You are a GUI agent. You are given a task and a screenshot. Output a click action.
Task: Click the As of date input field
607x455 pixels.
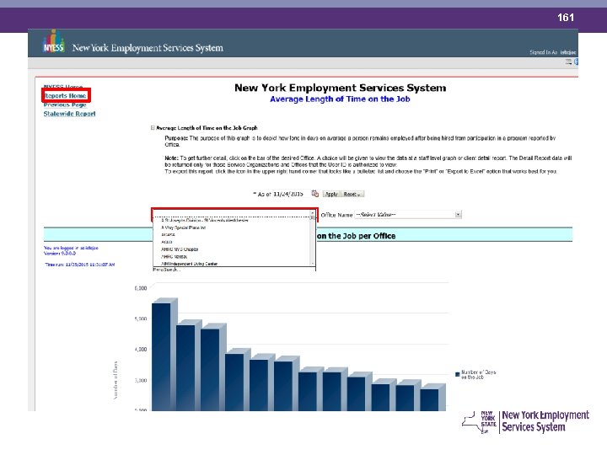(x=290, y=194)
